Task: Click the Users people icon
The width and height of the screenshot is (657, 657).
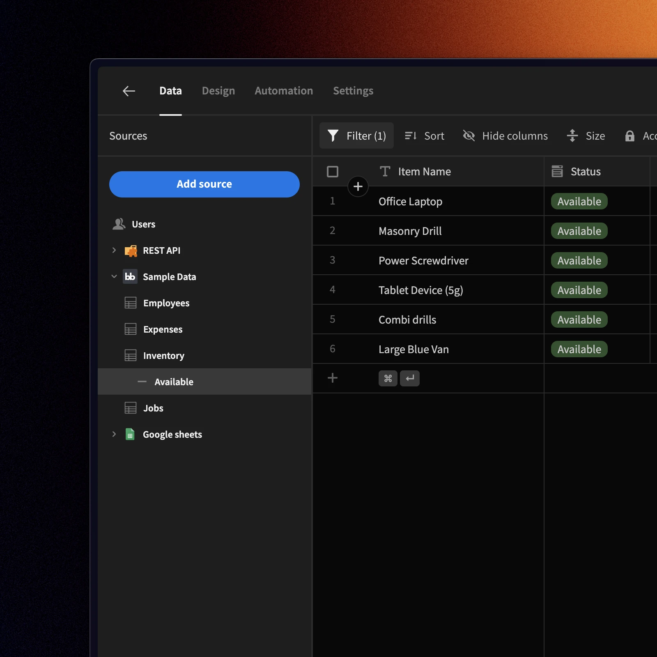Action: tap(119, 224)
